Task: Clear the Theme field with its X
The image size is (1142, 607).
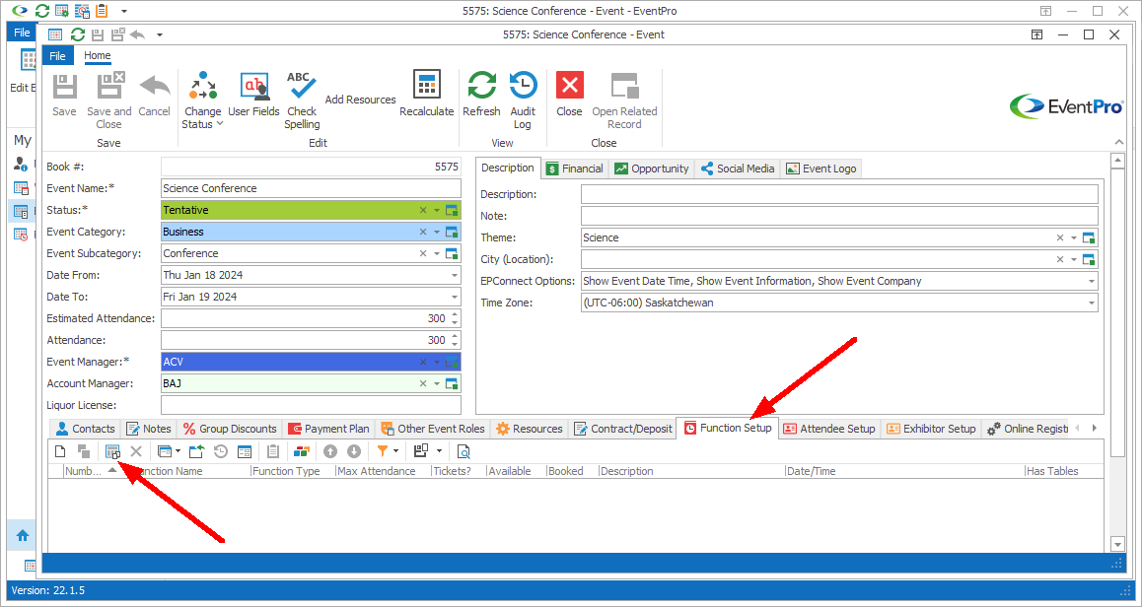Action: [1060, 238]
